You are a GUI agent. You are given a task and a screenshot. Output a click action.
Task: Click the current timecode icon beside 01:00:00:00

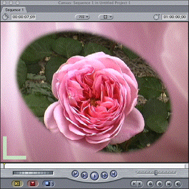[157, 17]
